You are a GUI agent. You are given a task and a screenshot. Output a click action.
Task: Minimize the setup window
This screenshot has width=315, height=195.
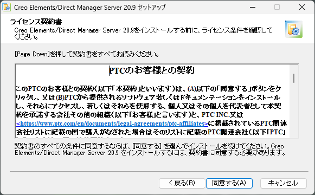click(253, 7)
